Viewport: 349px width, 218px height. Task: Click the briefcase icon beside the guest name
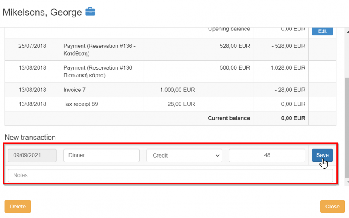click(x=90, y=12)
